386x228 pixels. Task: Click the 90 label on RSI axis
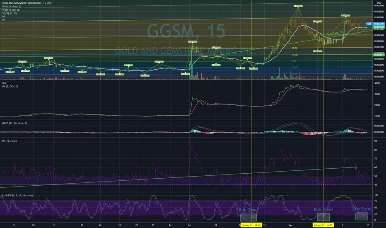pos(376,141)
